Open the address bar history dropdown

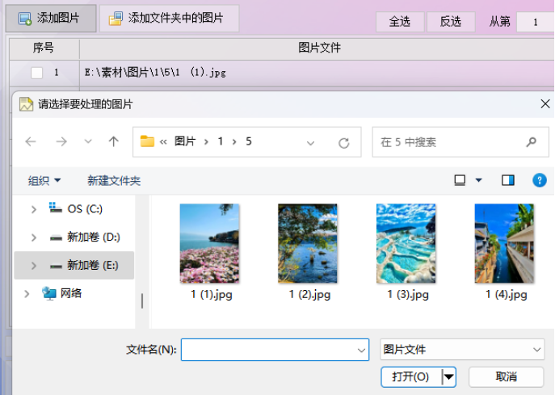(x=310, y=143)
